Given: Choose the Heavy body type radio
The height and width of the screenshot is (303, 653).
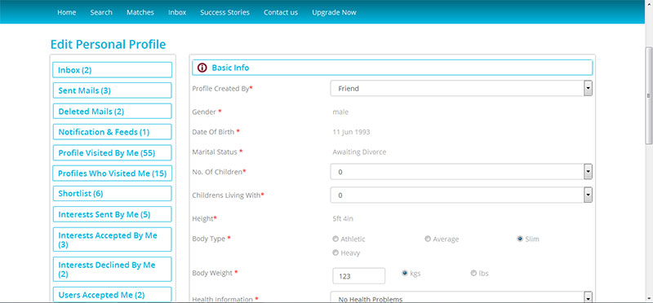Looking at the screenshot, I should (x=335, y=253).
